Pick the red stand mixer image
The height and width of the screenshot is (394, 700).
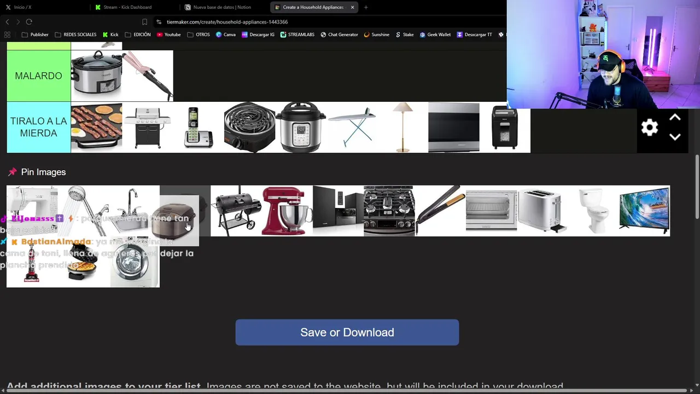[x=287, y=211]
